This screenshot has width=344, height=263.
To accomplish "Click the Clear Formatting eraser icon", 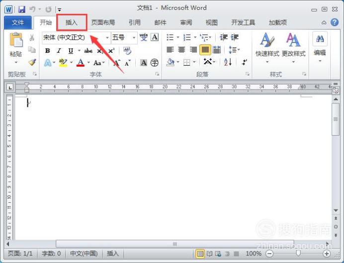I will (127, 51).
